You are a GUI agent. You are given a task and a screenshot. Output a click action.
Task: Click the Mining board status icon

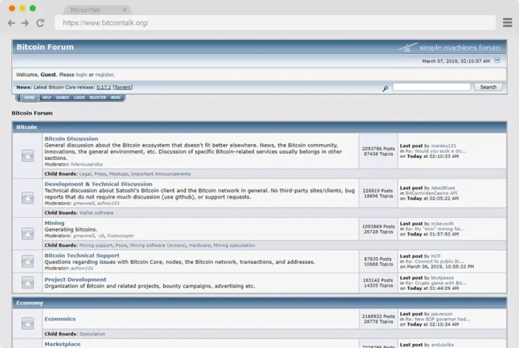pos(27,233)
